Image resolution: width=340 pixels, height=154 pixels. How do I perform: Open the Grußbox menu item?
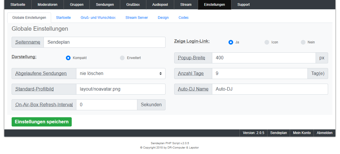[133, 5]
